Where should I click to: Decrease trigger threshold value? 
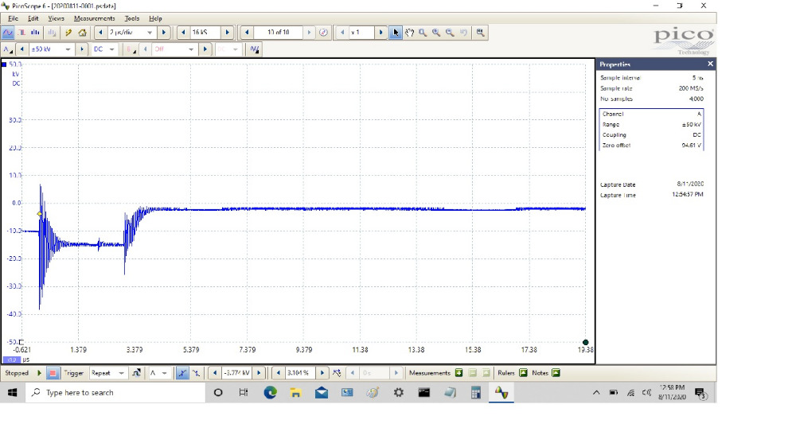pos(215,373)
